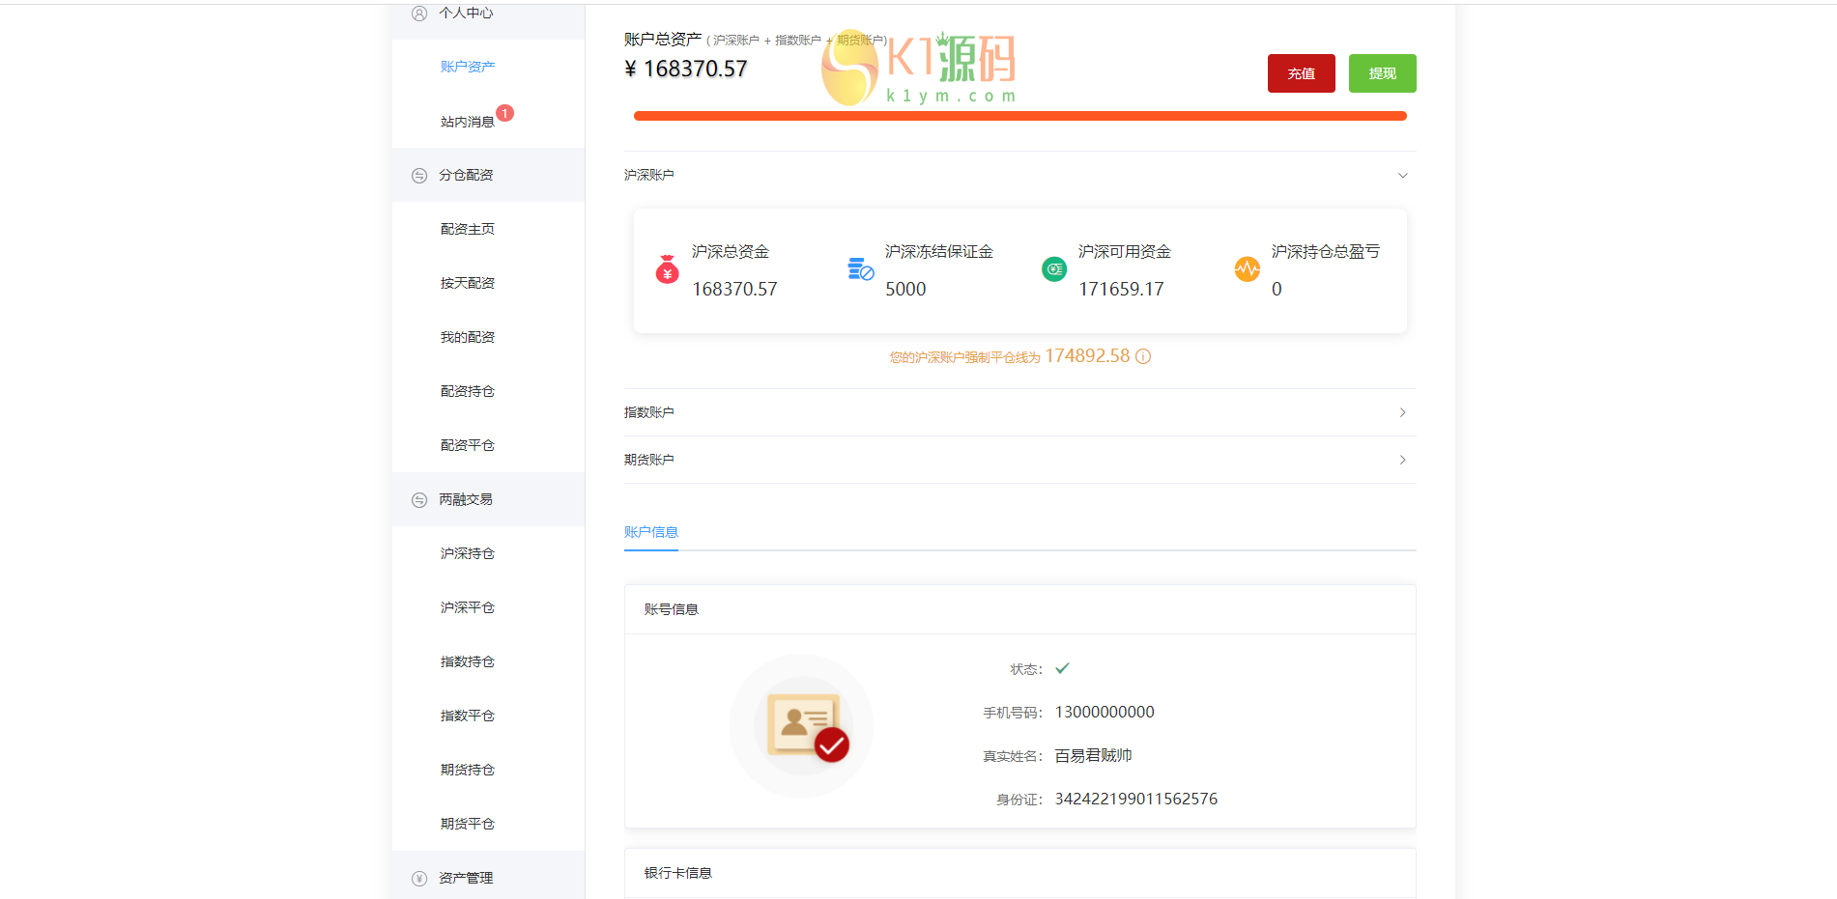Click the 指数账户 row label

pyautogui.click(x=649, y=412)
